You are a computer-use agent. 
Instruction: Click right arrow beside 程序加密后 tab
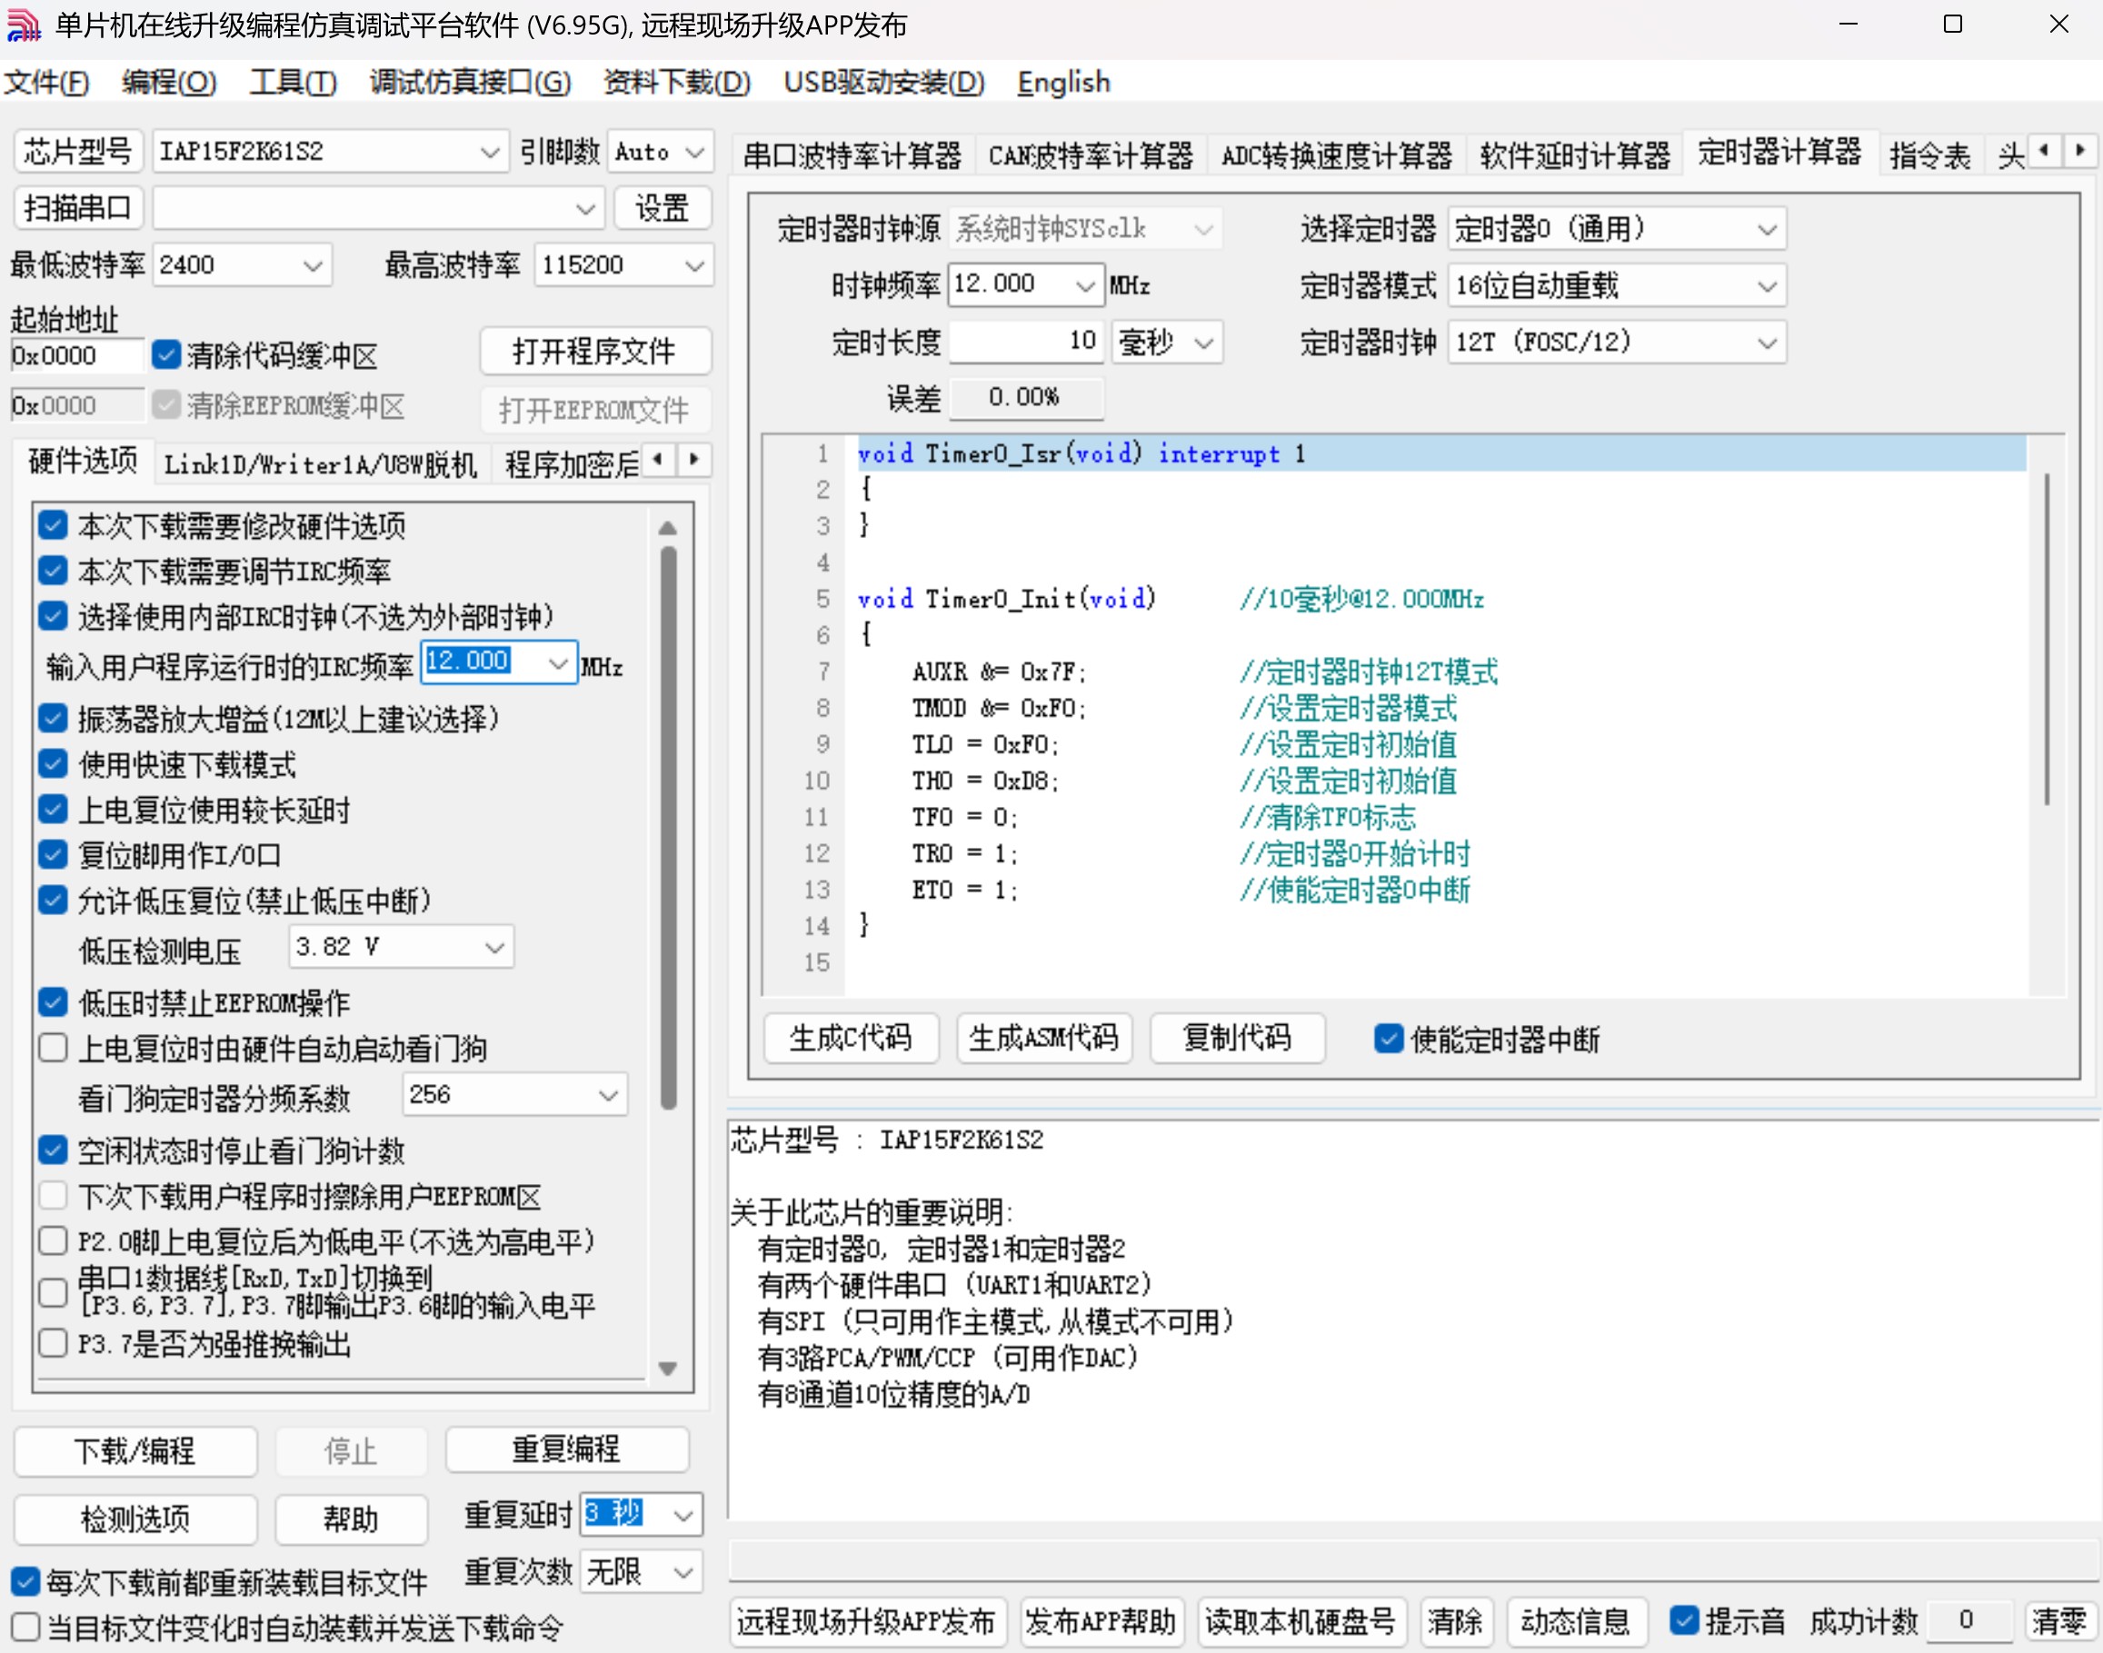tap(694, 460)
